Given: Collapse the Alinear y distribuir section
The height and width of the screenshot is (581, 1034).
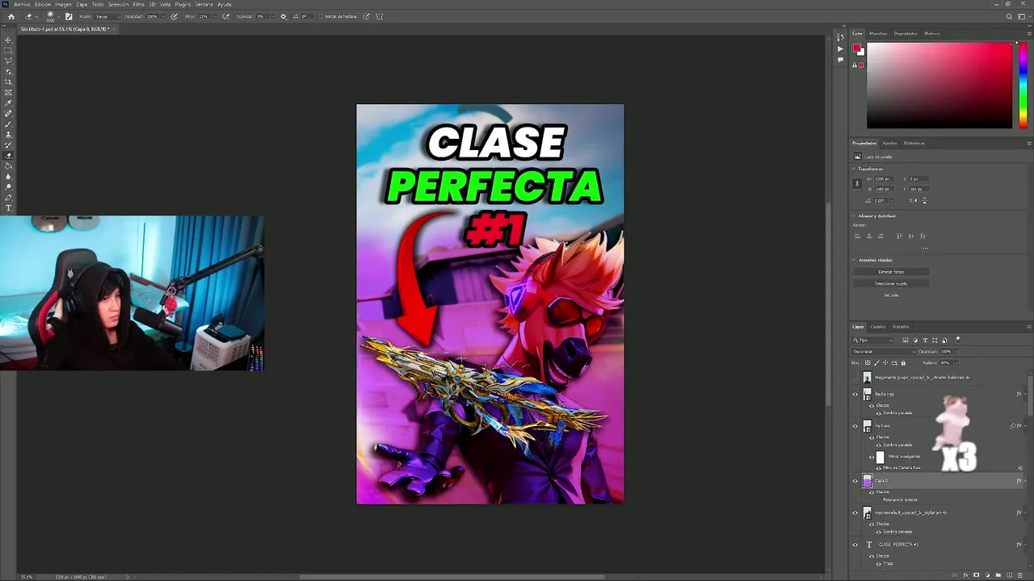Looking at the screenshot, I should pos(854,215).
